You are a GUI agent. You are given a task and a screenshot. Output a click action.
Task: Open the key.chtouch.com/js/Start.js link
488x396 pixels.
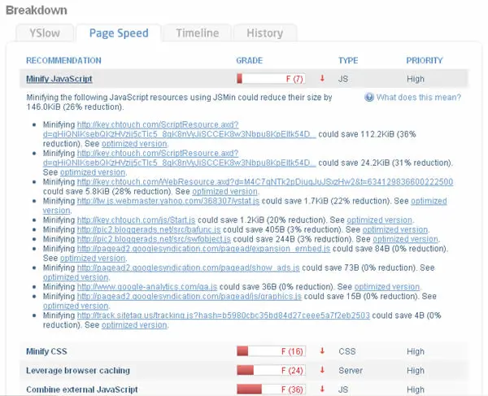pos(136,220)
